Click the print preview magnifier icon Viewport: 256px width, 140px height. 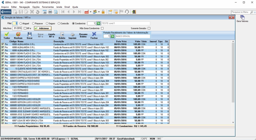pyautogui.click(x=56, y=12)
